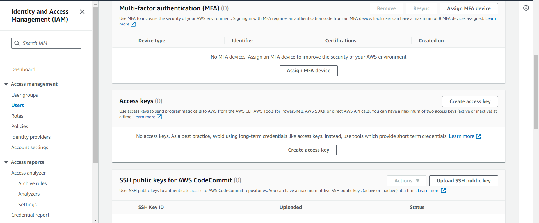The width and height of the screenshot is (539, 223).
Task: Open Access analyzer
Action: [x=28, y=173]
